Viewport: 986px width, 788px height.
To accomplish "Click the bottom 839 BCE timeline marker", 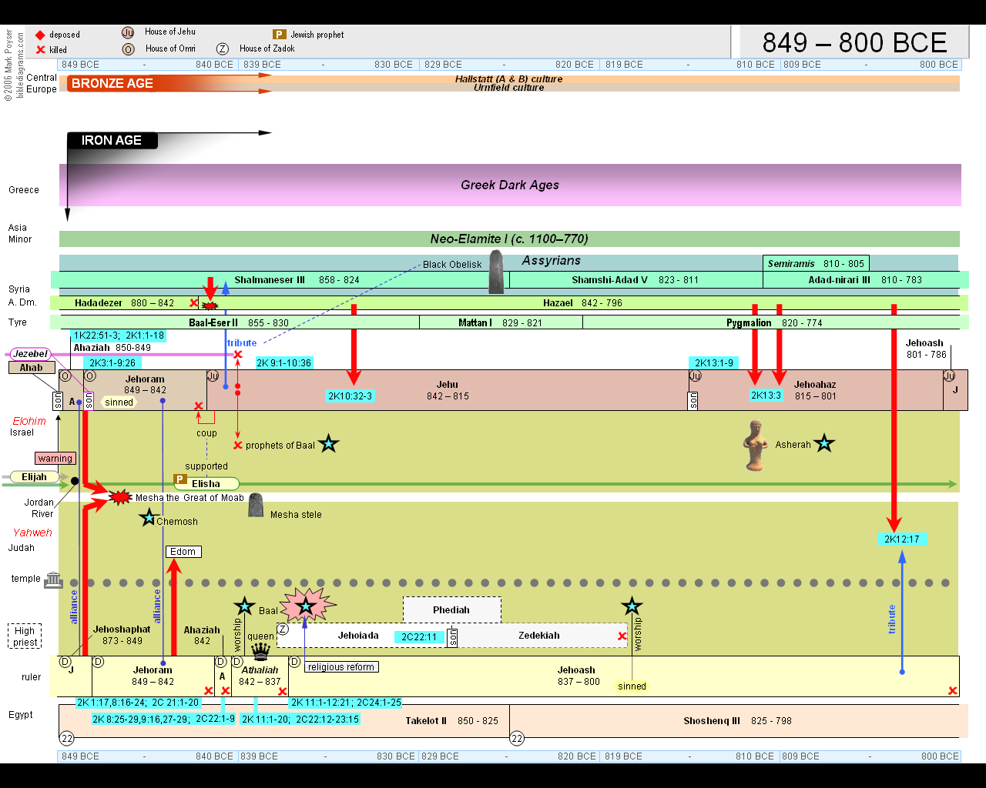I will pos(259,756).
